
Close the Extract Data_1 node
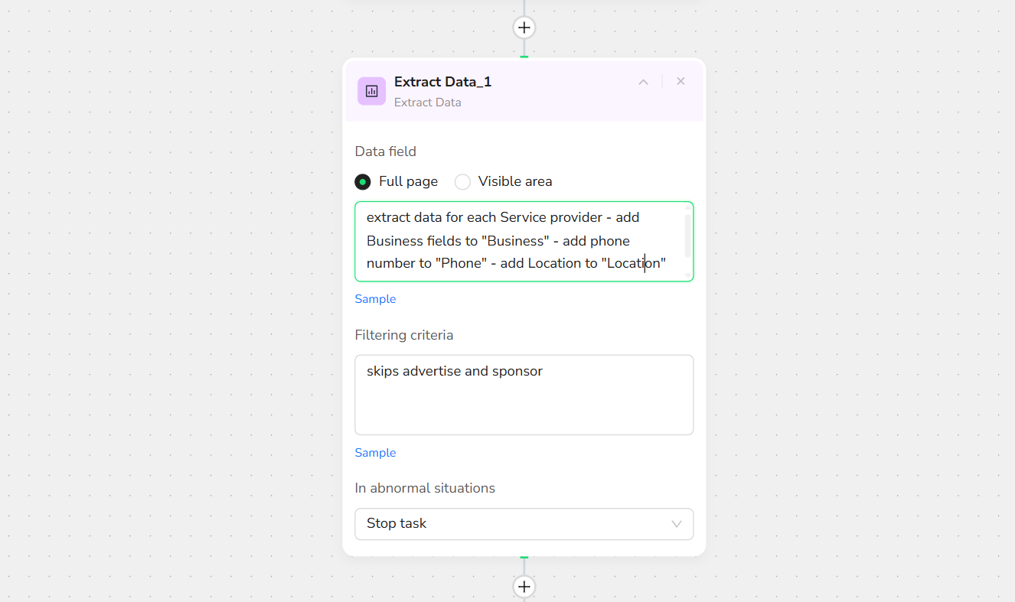(x=680, y=81)
